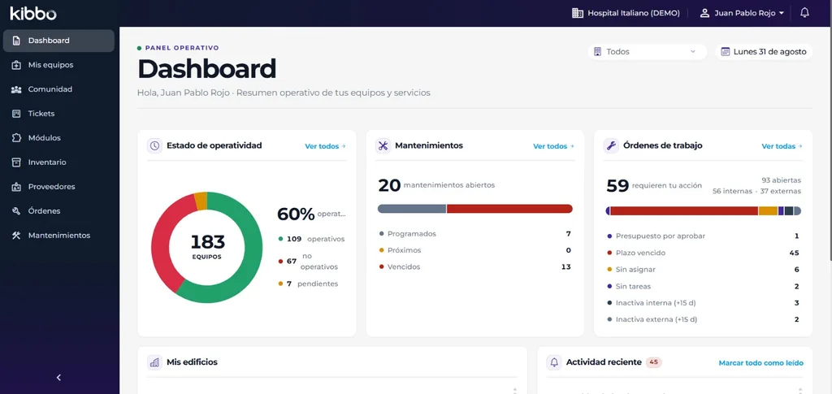832x394 pixels.
Task: Click the Inventario box icon
Action: tap(16, 162)
